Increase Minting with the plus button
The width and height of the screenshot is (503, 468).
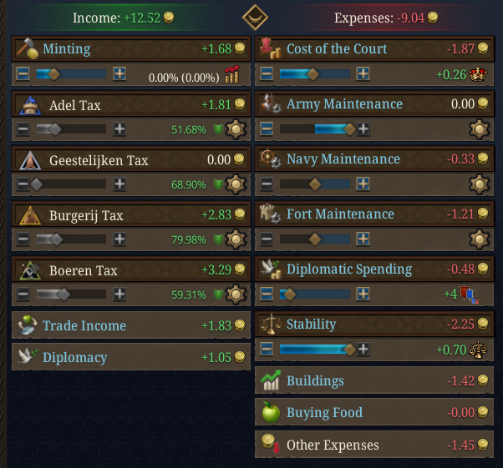[120, 74]
